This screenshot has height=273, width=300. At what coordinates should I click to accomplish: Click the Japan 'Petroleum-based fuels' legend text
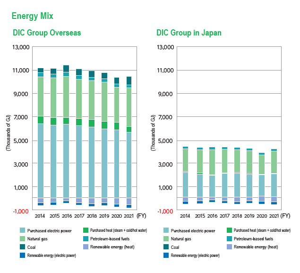[254, 239]
